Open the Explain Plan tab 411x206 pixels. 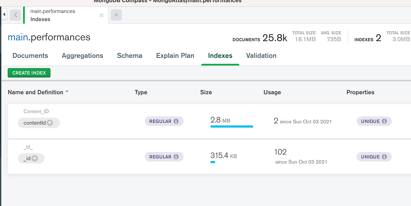pyautogui.click(x=175, y=56)
